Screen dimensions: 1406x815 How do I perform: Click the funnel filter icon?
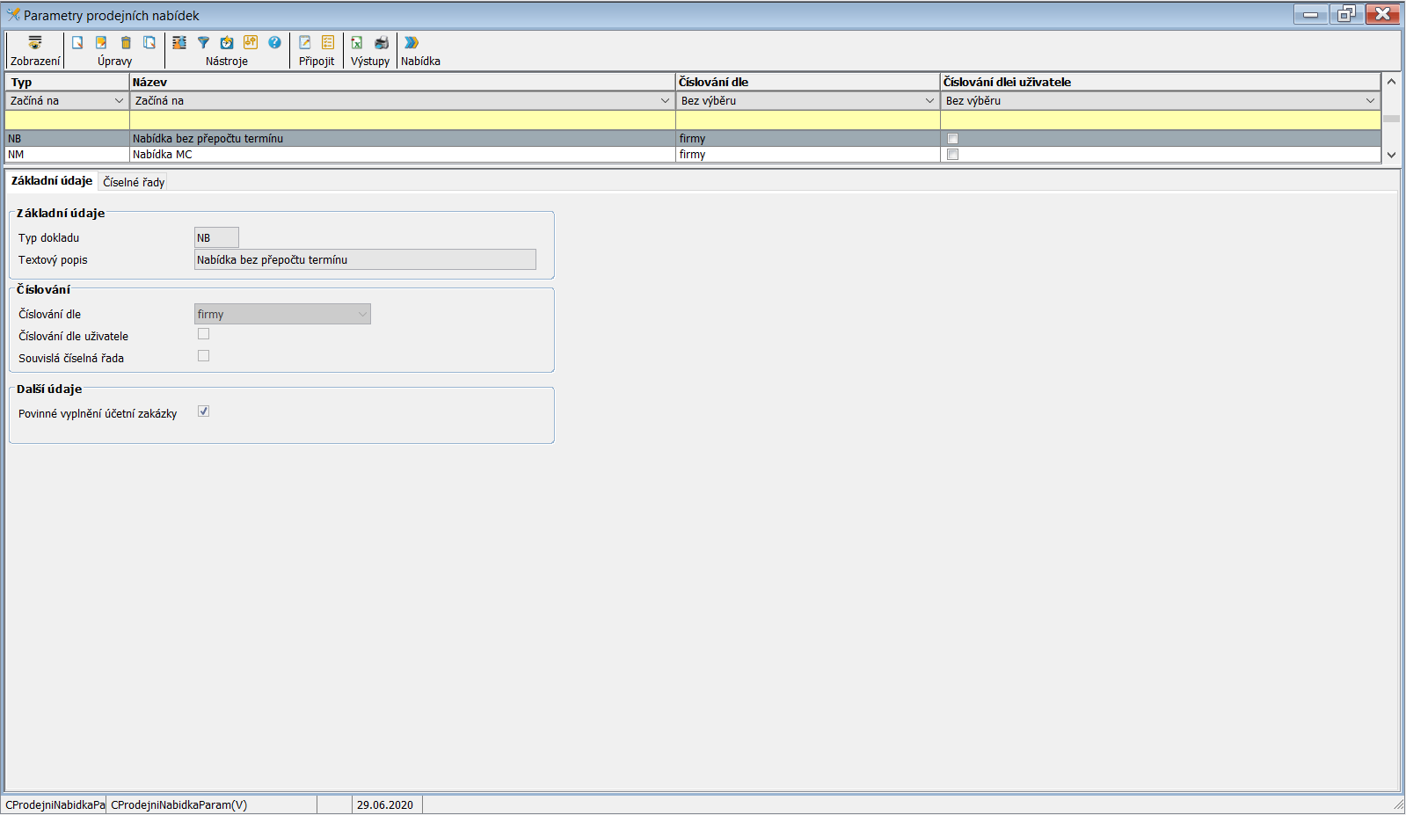[203, 43]
